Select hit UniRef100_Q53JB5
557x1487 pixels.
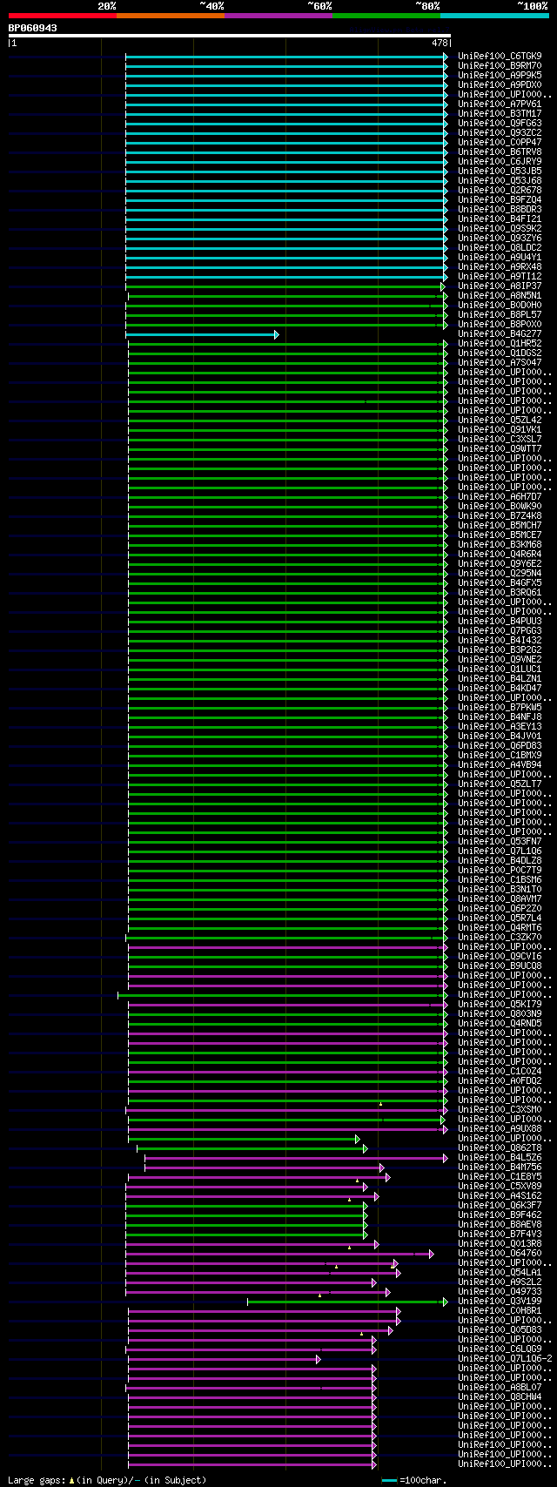(500, 171)
